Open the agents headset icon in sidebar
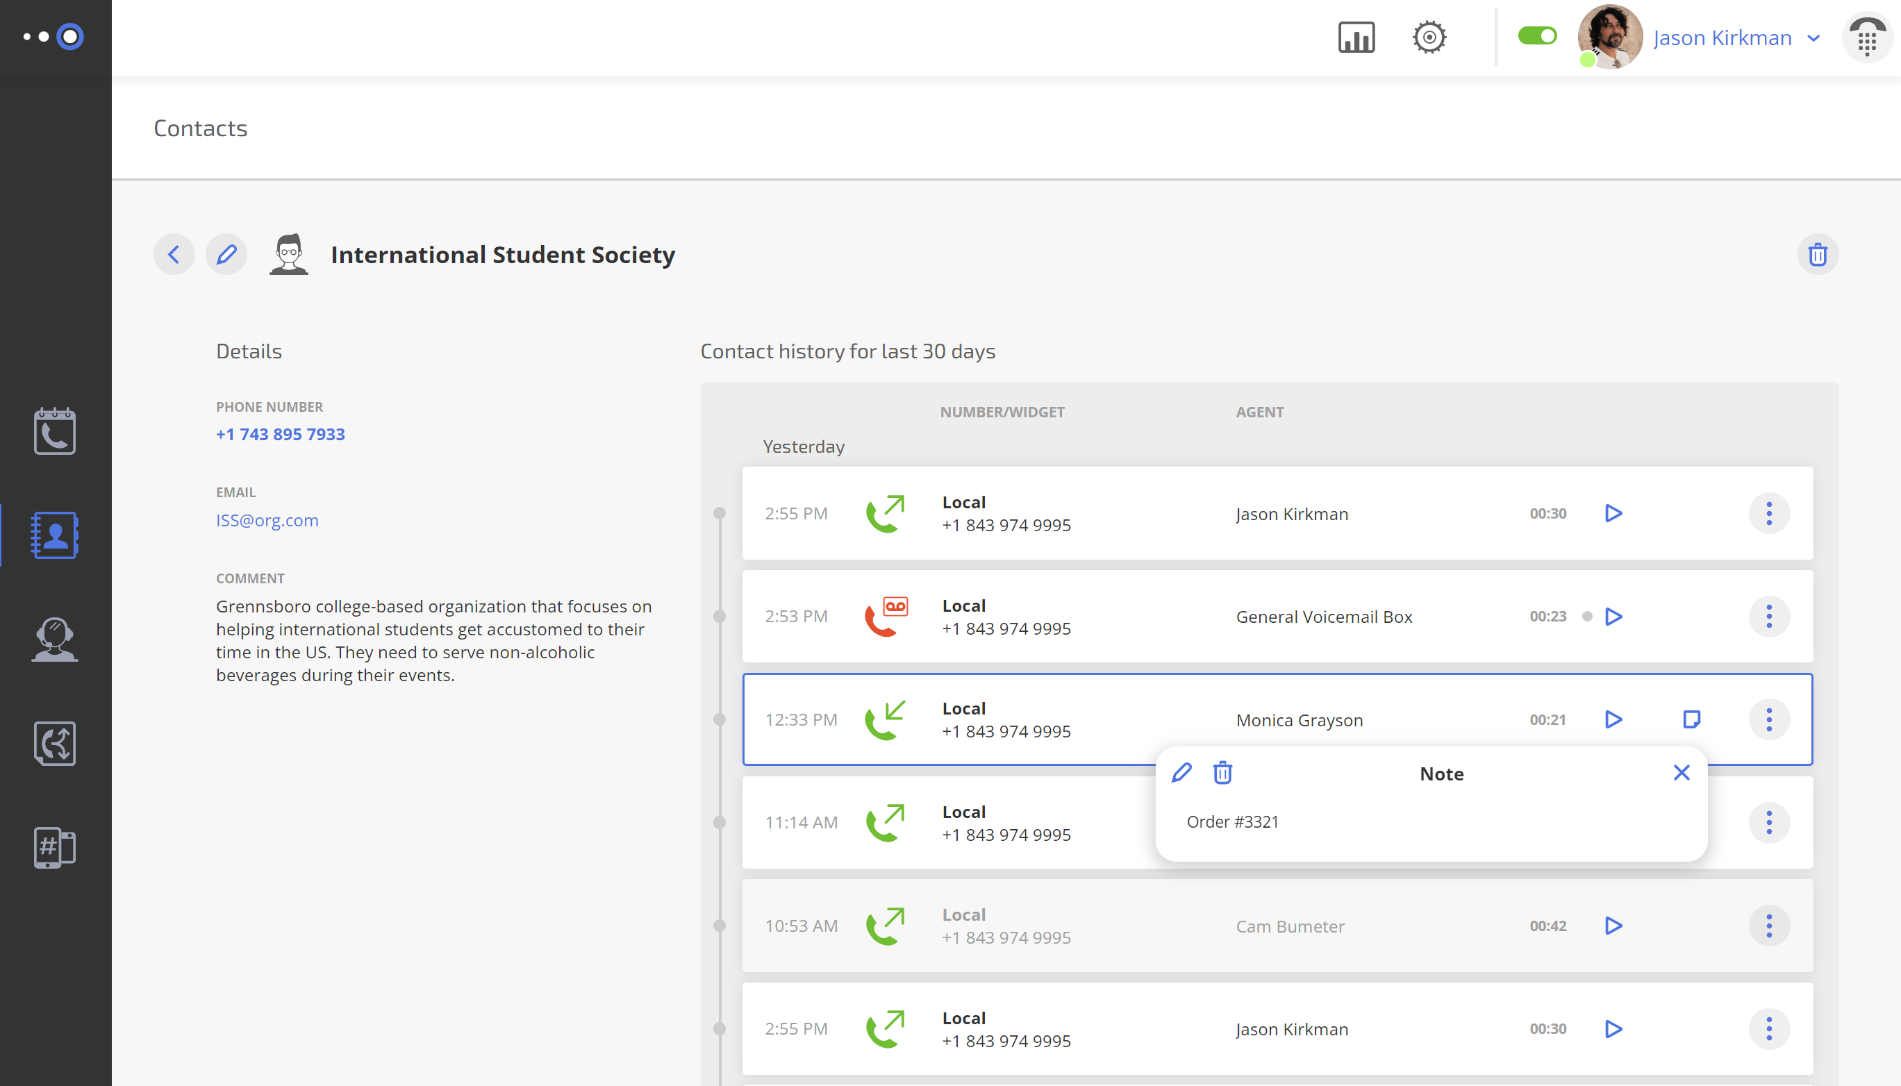 coord(54,640)
